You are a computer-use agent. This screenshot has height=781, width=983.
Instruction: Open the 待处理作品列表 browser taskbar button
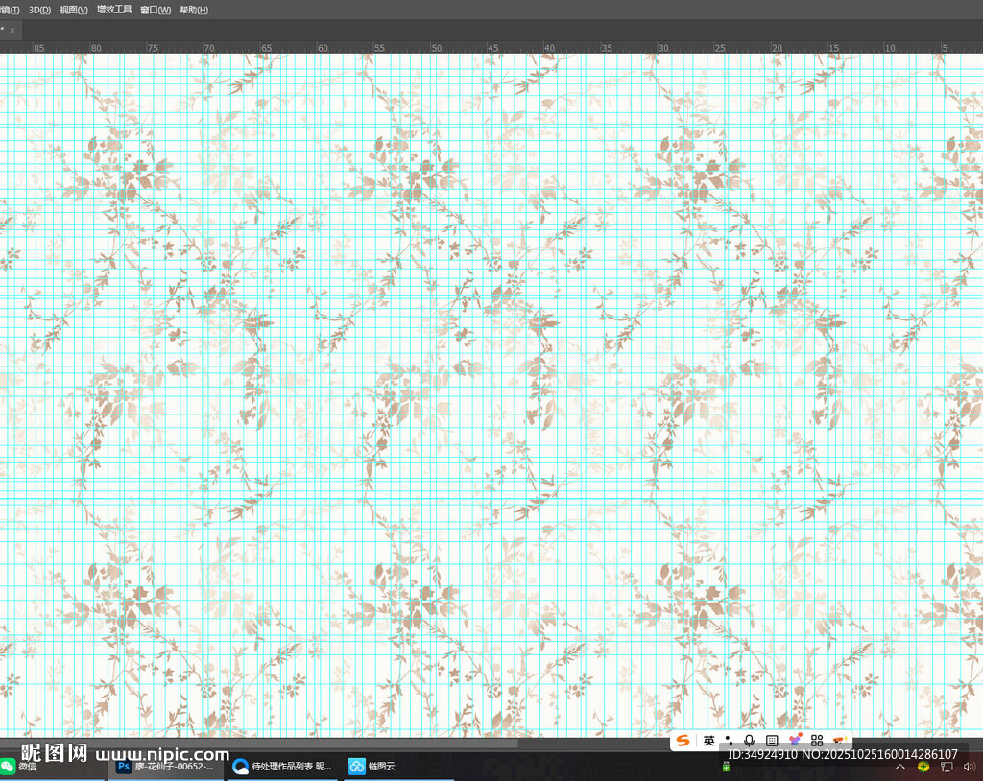(x=282, y=767)
